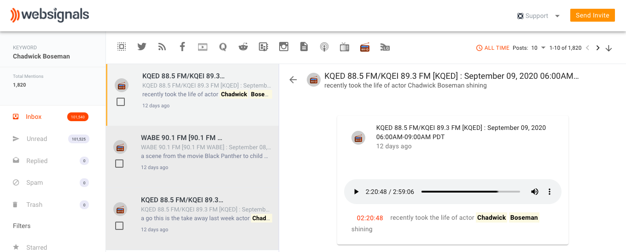
Task: Open the Posts per page dropdown
Action: coord(538,48)
